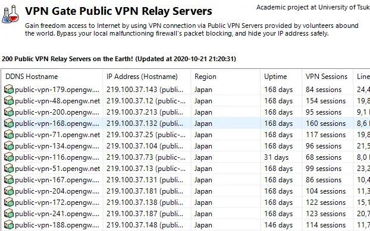Image resolution: width=370 pixels, height=231 pixels.
Task: Click the 84 sessions cell
Action: 324,90
